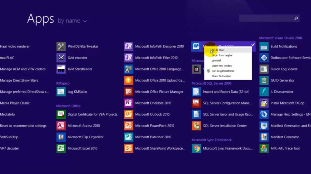This screenshot has height=174, width=311.
Task: Click the Microsoft Word 2010 icon
Action: 197,47
